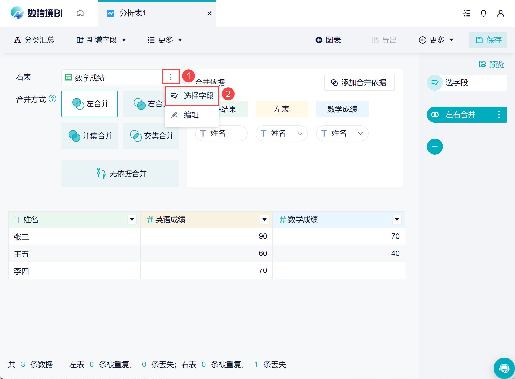This screenshot has height=379, width=515.
Task: Go to the home page icon
Action: coord(80,13)
